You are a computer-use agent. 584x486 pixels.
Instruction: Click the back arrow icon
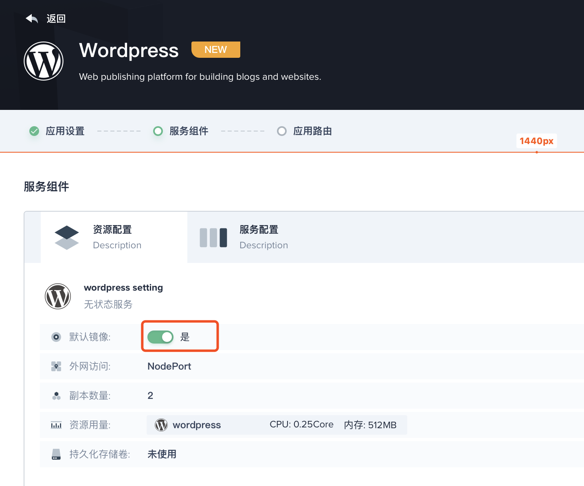[32, 19]
